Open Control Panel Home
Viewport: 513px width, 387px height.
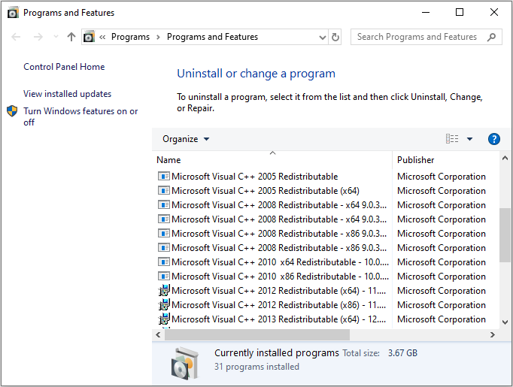pyautogui.click(x=64, y=67)
